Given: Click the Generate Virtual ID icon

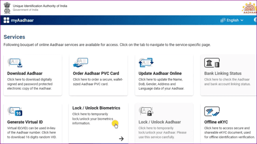Looking at the screenshot, I should pyautogui.click(x=15, y=112).
